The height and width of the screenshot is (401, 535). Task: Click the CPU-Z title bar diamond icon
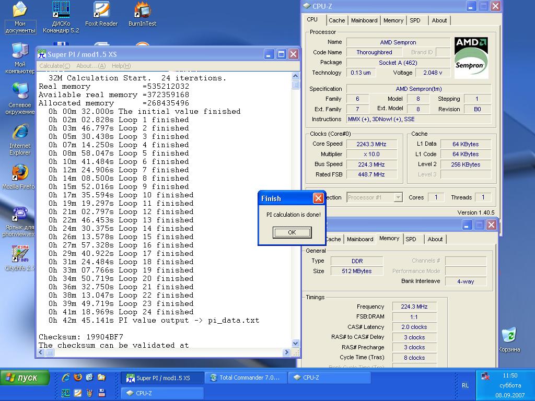coord(307,6)
